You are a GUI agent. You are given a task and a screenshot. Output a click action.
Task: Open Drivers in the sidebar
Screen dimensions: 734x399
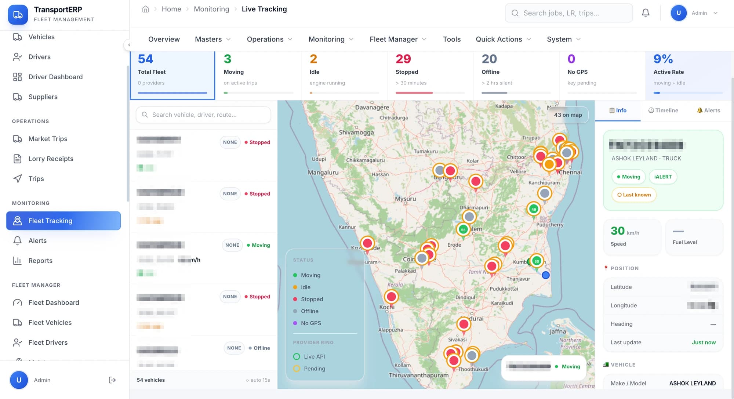click(x=63, y=57)
